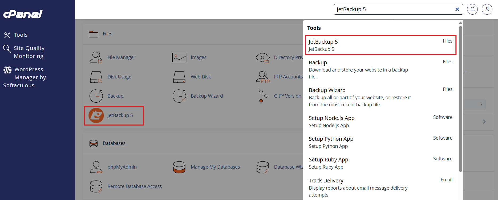Select Setup Ruby App search result
Screen dimensions: 498x200
pos(380,163)
